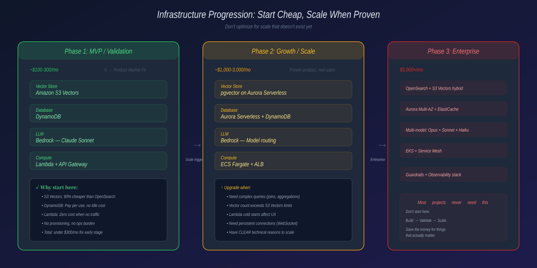Select the Guardrails + Observability stack card
537x268 pixels.
(x=453, y=174)
